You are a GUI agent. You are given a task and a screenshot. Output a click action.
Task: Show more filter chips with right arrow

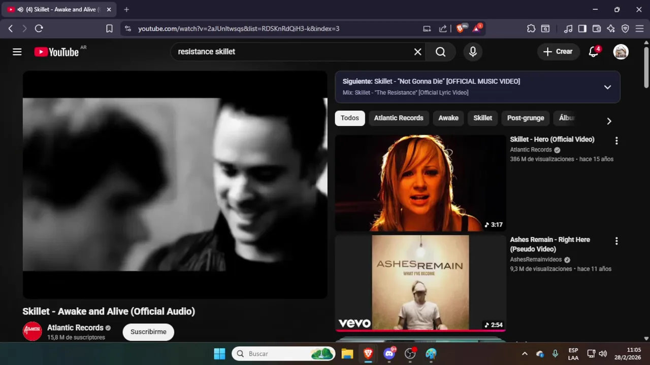(x=609, y=121)
